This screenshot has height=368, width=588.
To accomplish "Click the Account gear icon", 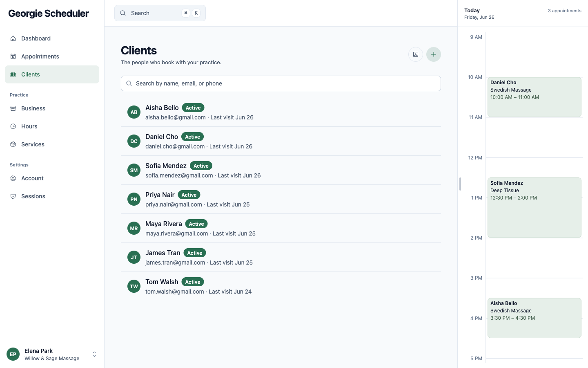I will click(x=13, y=178).
